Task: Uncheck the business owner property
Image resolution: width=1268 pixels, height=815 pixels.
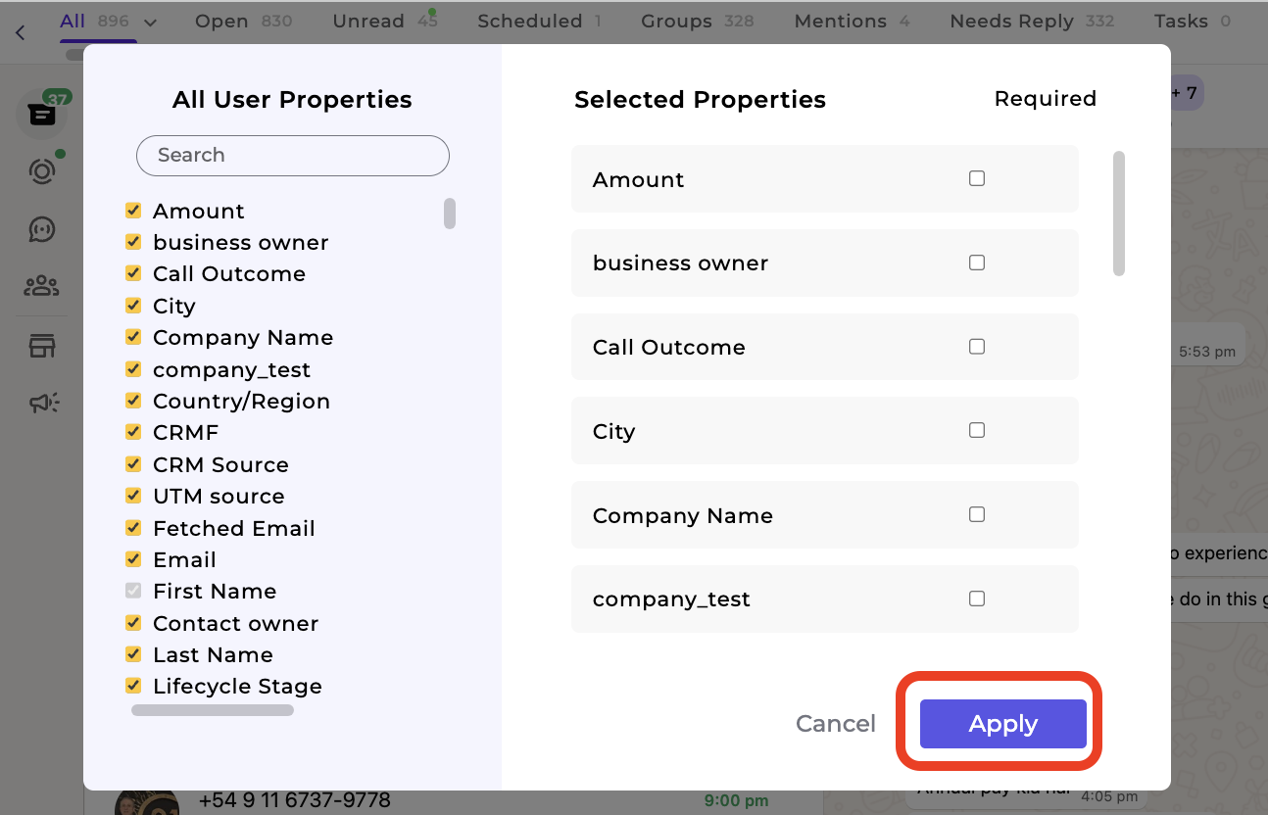Action: click(x=132, y=241)
